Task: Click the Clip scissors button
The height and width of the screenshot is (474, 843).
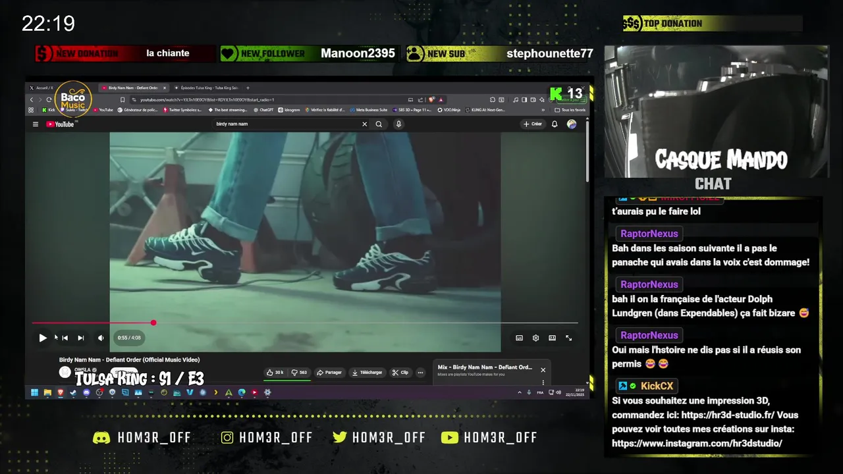Action: click(x=400, y=373)
